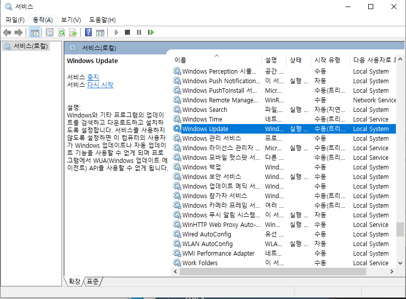Open the Help toolbar icon
Screen dimensions: 406x299
(x=88, y=32)
